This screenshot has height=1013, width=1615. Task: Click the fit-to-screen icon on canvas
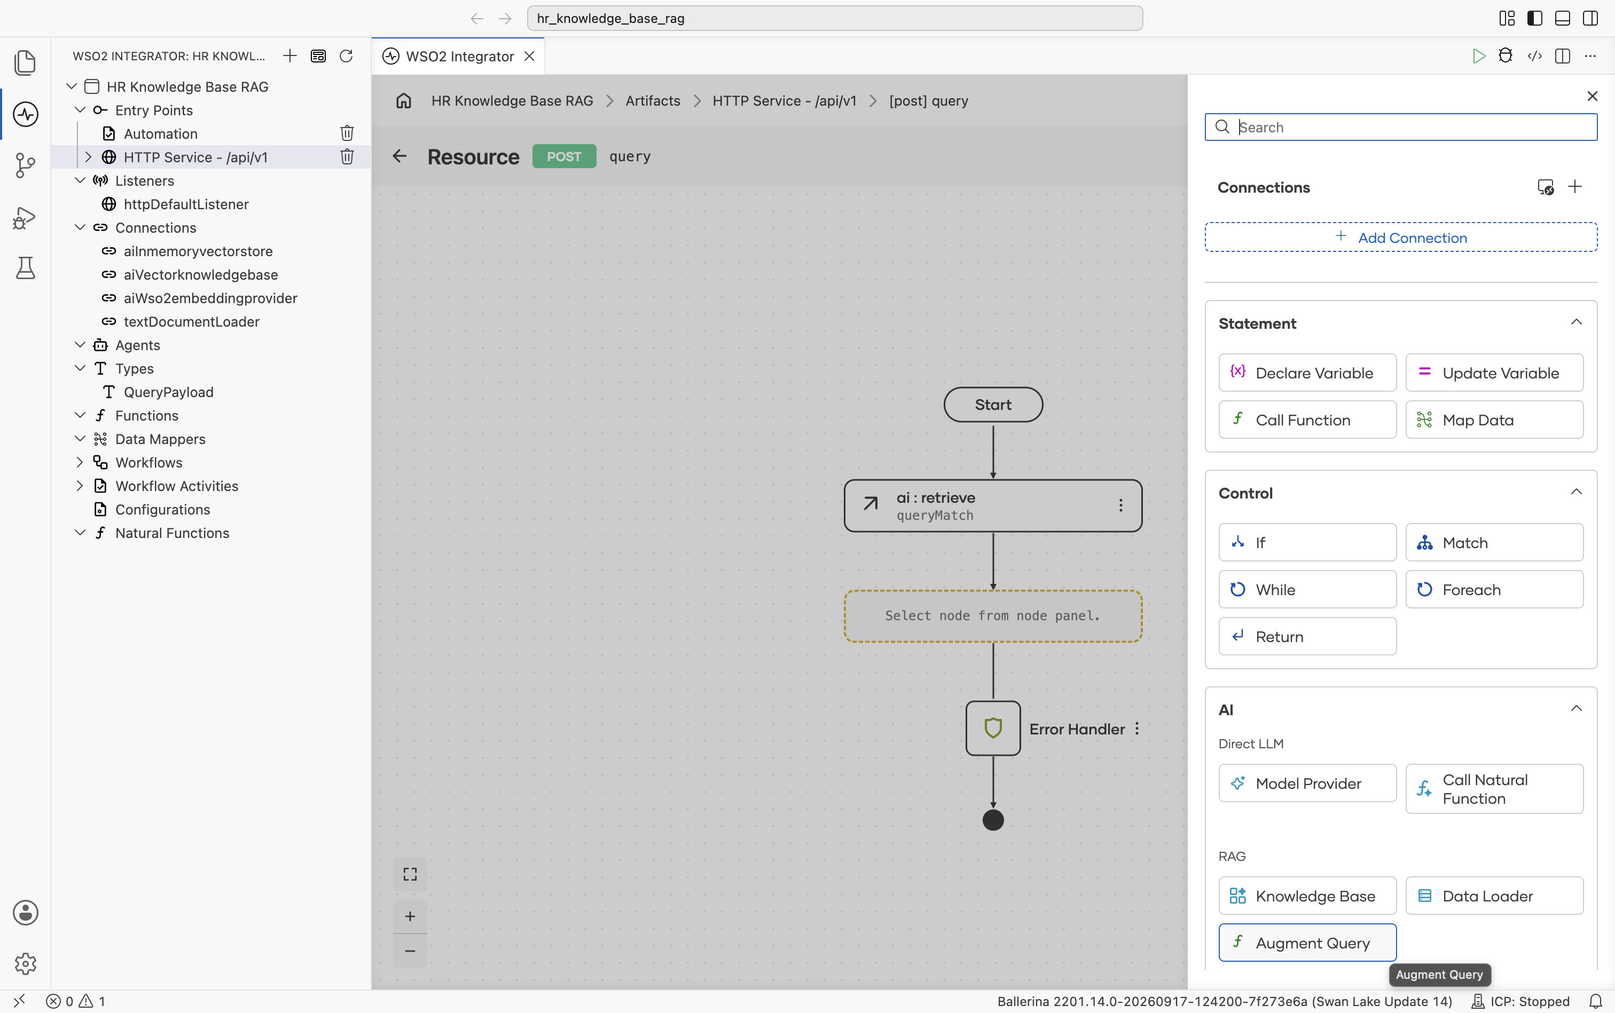click(410, 874)
